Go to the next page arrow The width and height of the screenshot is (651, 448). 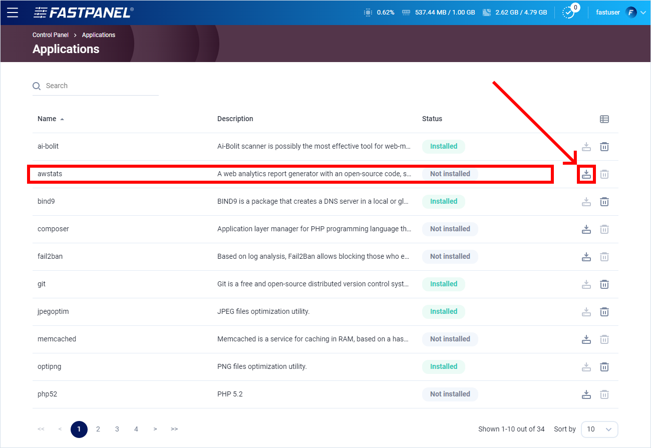(155, 429)
